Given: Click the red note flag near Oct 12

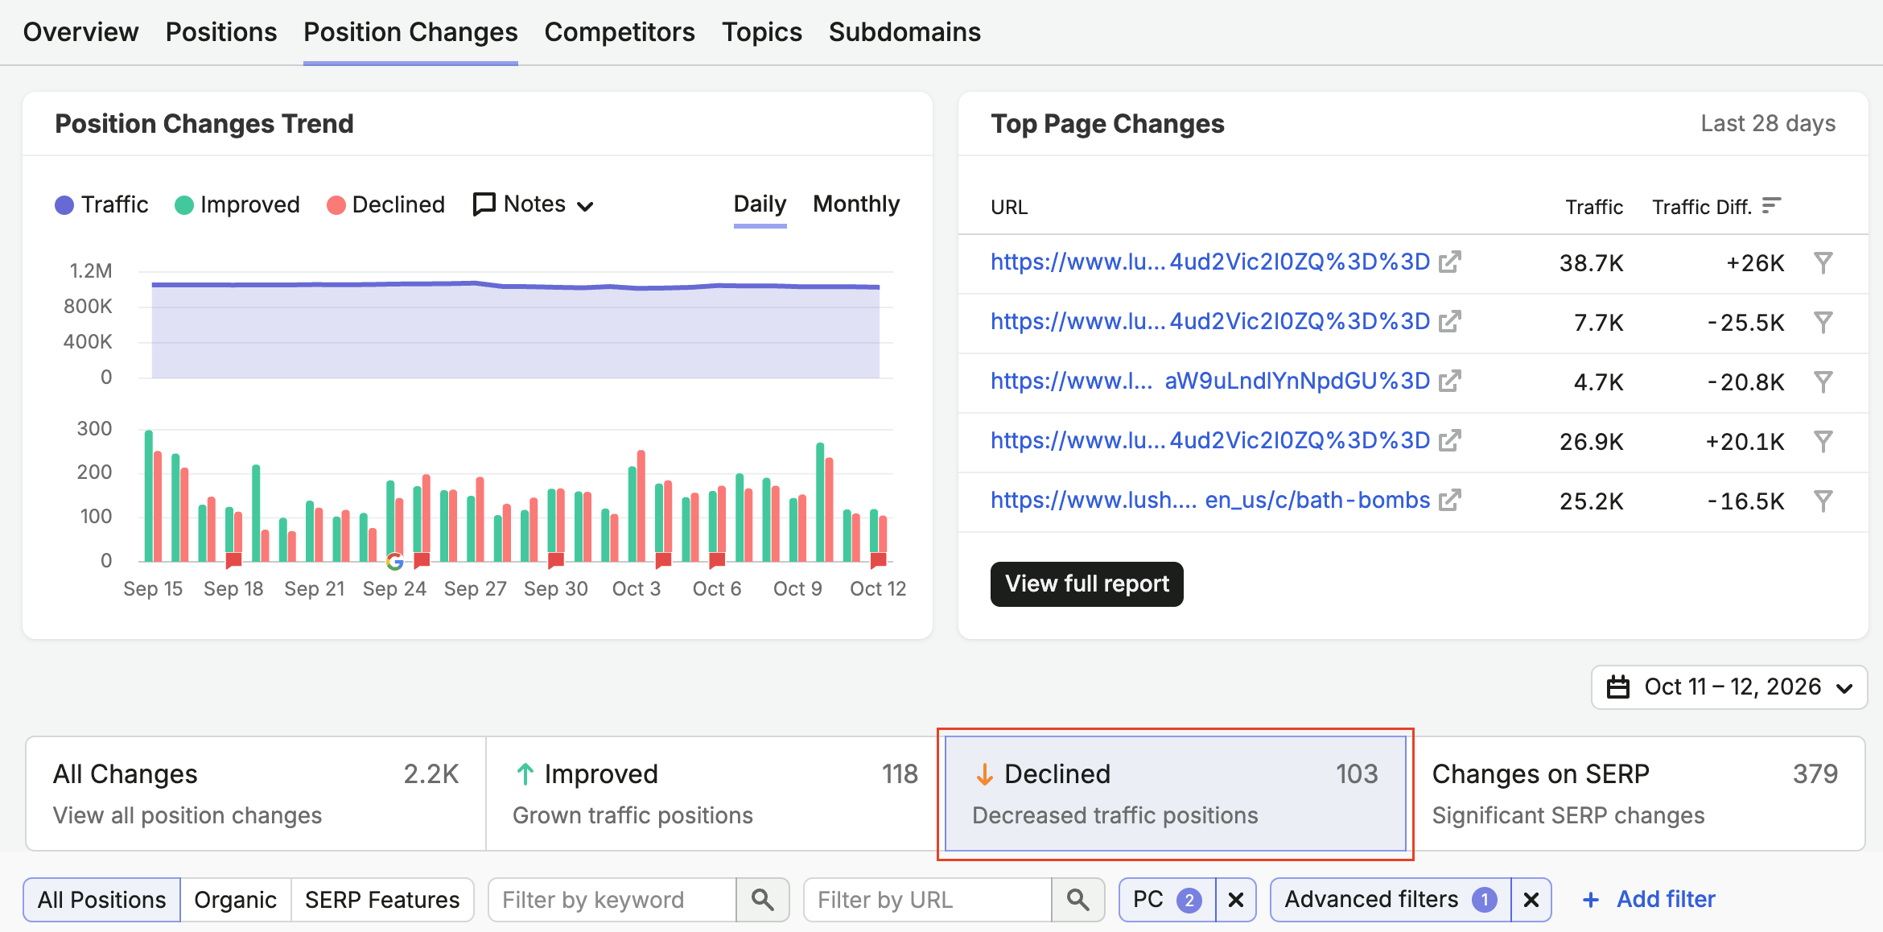Looking at the screenshot, I should [879, 559].
